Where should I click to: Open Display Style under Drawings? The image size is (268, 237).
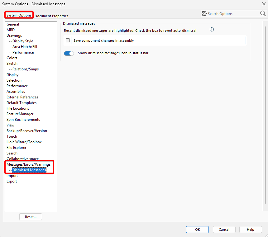pos(23,41)
